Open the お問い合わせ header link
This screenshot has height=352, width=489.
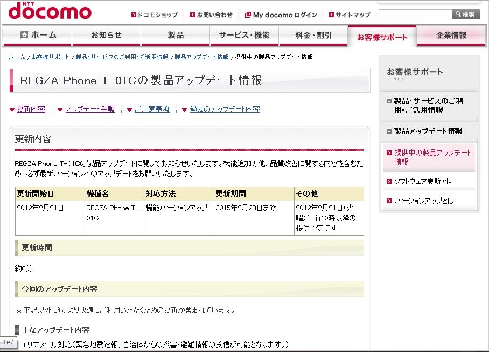tap(214, 15)
